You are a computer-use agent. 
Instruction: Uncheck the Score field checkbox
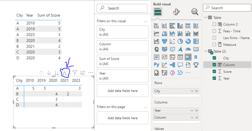pyautogui.click(x=214, y=71)
